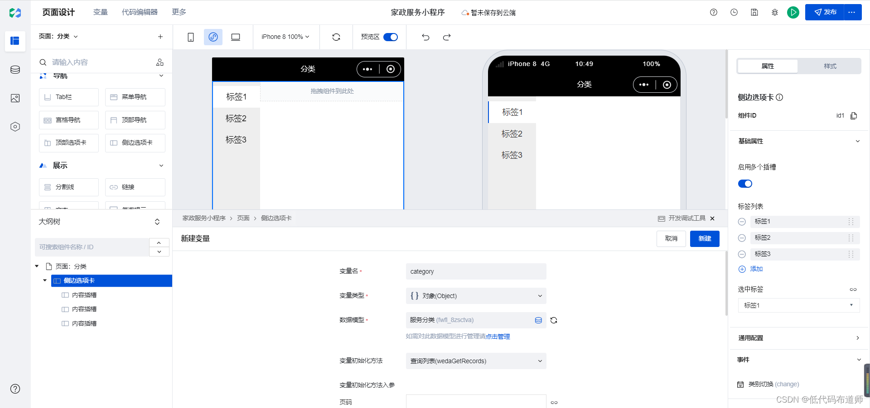870x408 pixels.
Task: Click the 页面 breadcrumb link
Action: coord(243,218)
